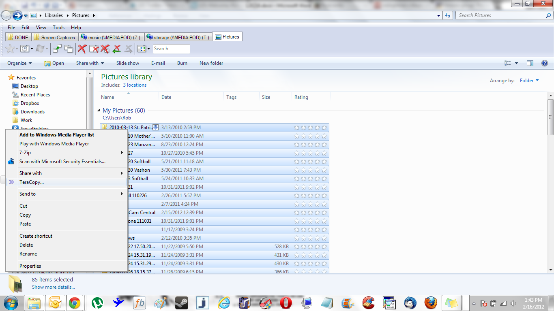Image resolution: width=554 pixels, height=311 pixels.
Task: Click the Microsoft Security Essentials scan icon
Action: pyautogui.click(x=11, y=162)
